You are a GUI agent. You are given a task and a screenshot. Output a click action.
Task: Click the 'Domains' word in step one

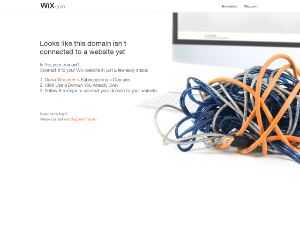[x=122, y=80]
